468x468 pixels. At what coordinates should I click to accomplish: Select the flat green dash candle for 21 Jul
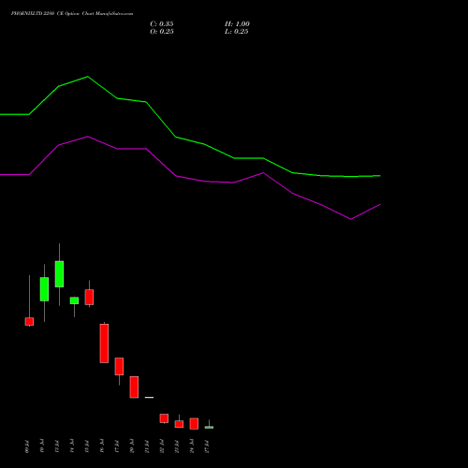pos(149,397)
